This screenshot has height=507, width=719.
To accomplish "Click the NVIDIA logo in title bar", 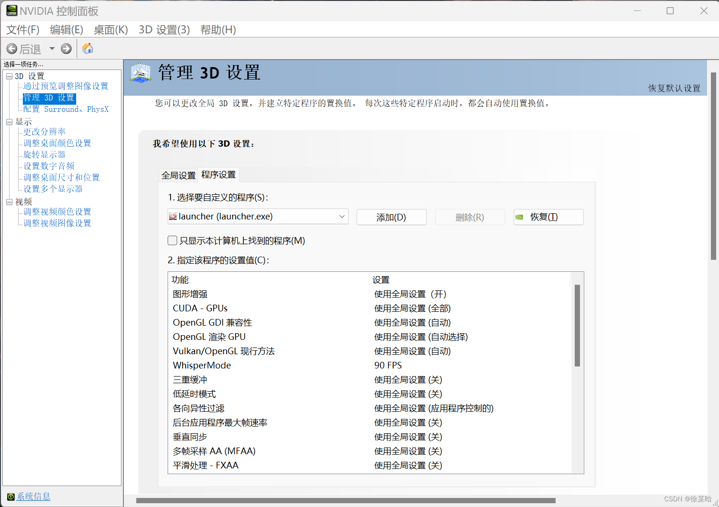I will (11, 10).
